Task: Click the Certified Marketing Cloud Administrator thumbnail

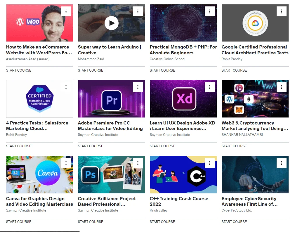Action: click(x=39, y=99)
